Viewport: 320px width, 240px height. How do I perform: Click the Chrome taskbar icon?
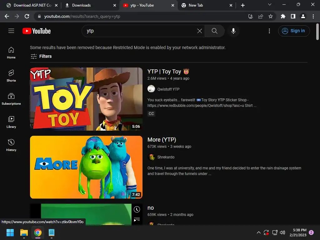coord(38,232)
